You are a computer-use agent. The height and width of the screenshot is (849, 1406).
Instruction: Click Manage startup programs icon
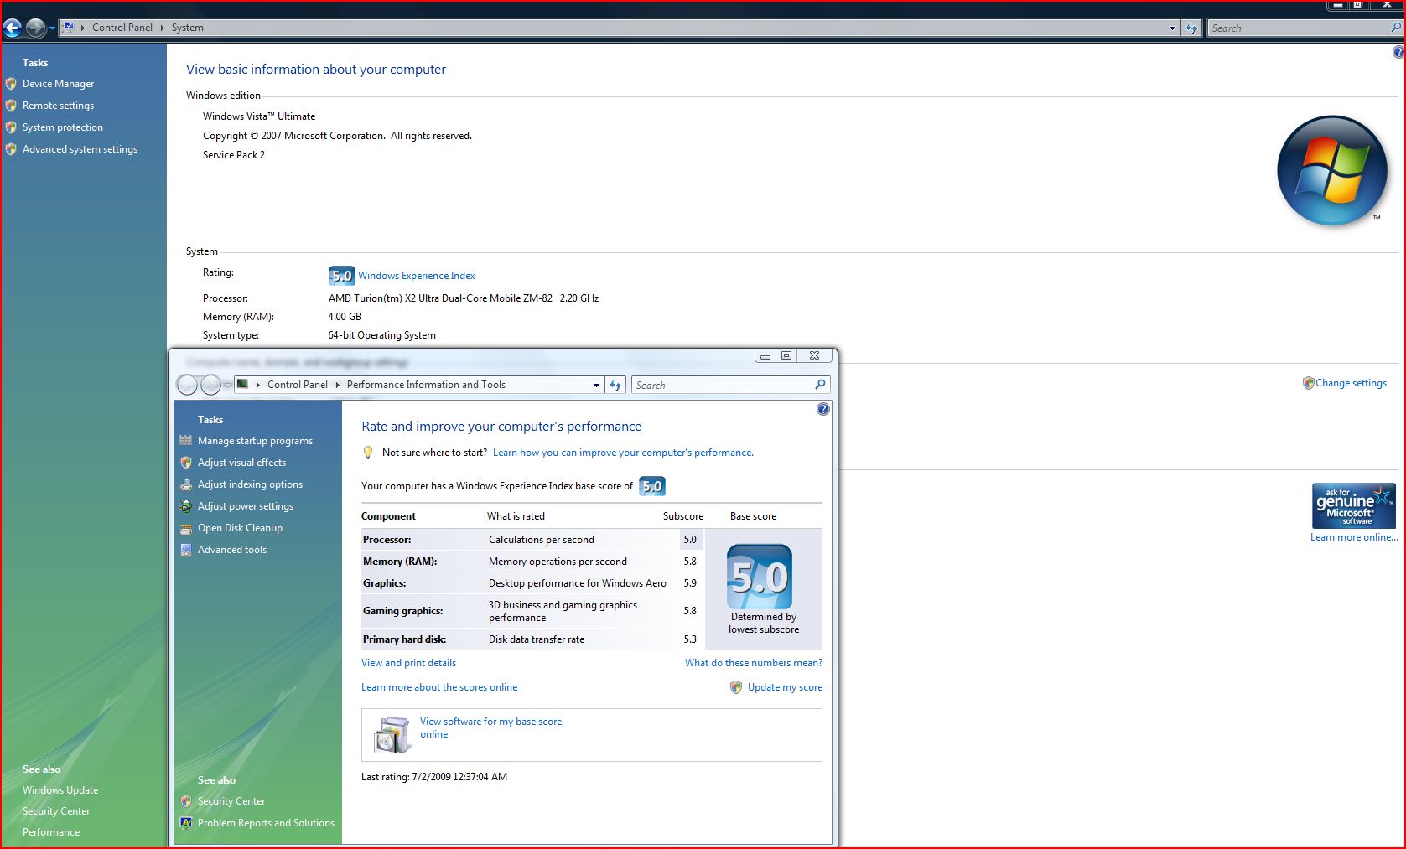click(186, 440)
